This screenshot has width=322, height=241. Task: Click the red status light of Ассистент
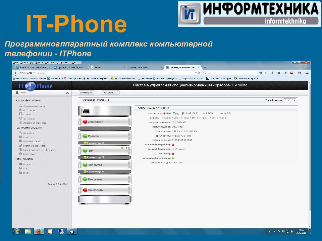coord(85,122)
